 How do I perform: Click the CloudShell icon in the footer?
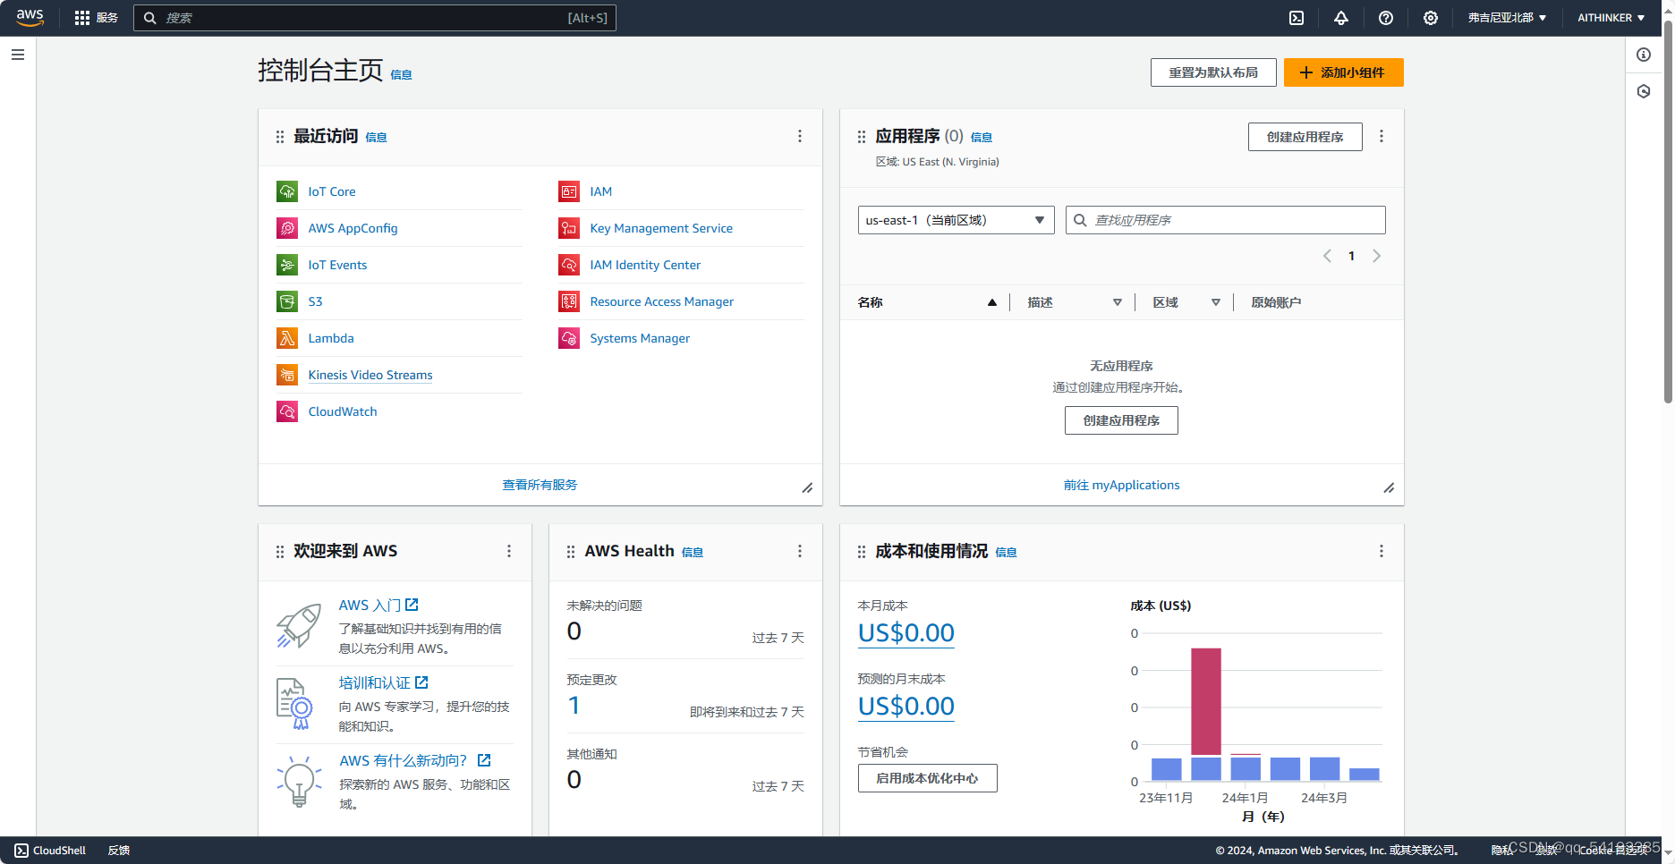tap(21, 851)
